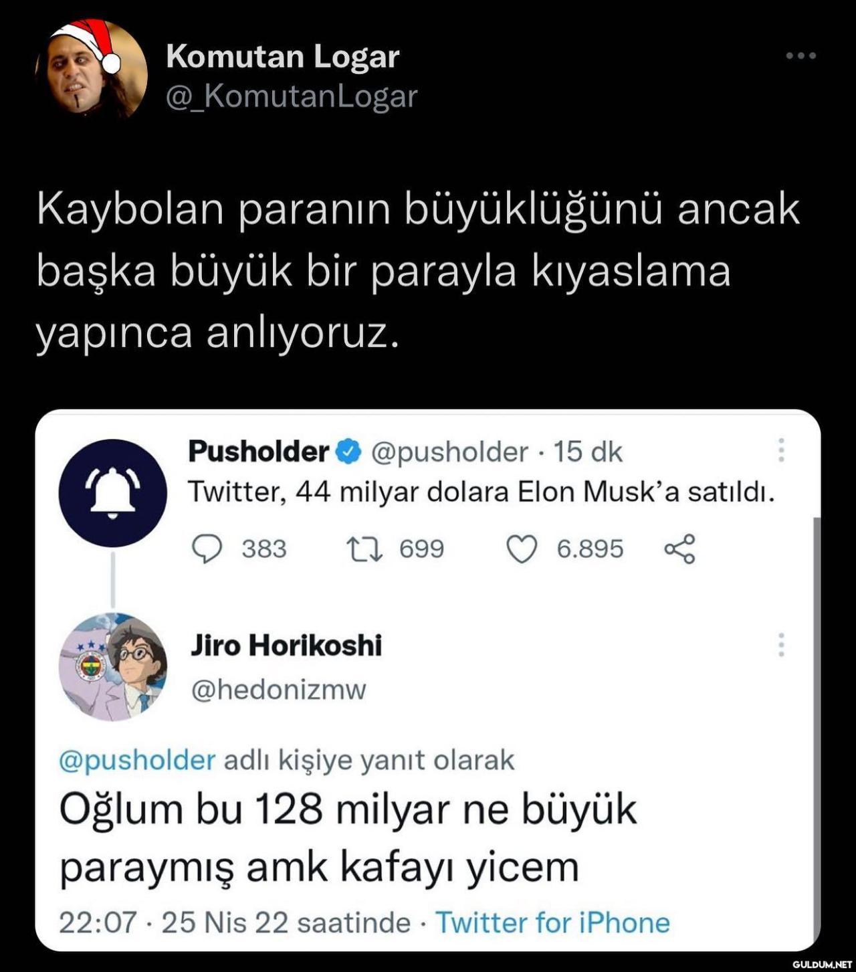Click the @_KomutanLogar handle
This screenshot has width=856, height=972.
coord(292,96)
